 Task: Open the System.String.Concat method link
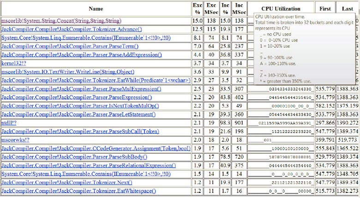point(61,21)
